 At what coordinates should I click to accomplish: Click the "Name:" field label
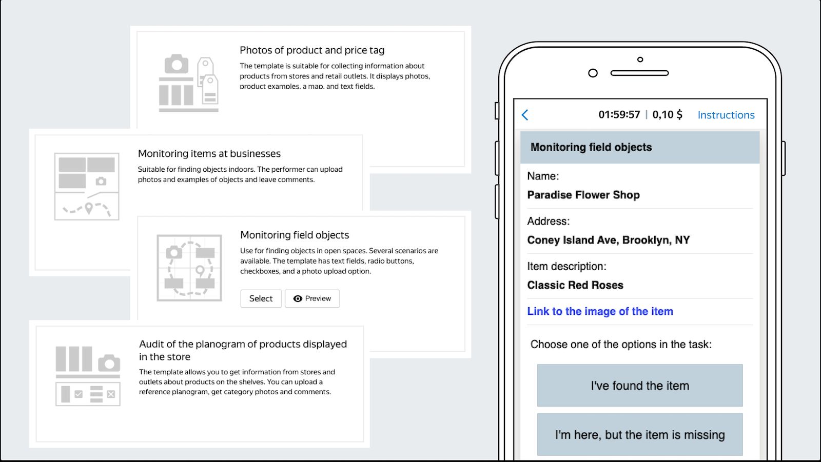pos(543,176)
